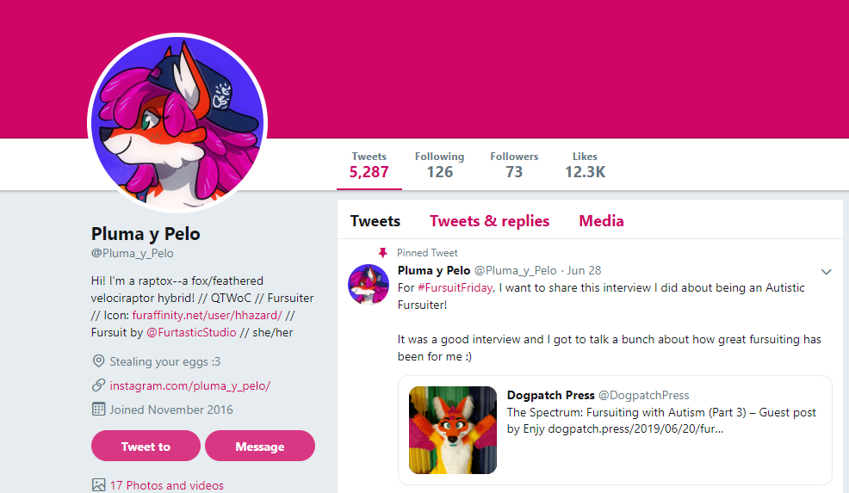Click the calendar joined-date icon
The width and height of the screenshot is (849, 493).
pos(98,410)
